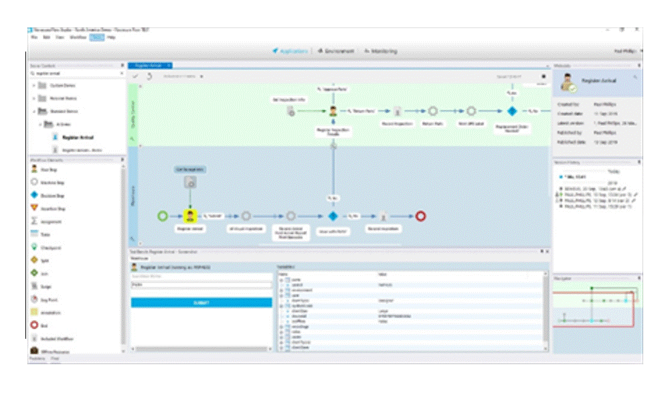Click the blue decision diamond in Warehouse lane
Viewport: 672px width, 393px height.
333,216
